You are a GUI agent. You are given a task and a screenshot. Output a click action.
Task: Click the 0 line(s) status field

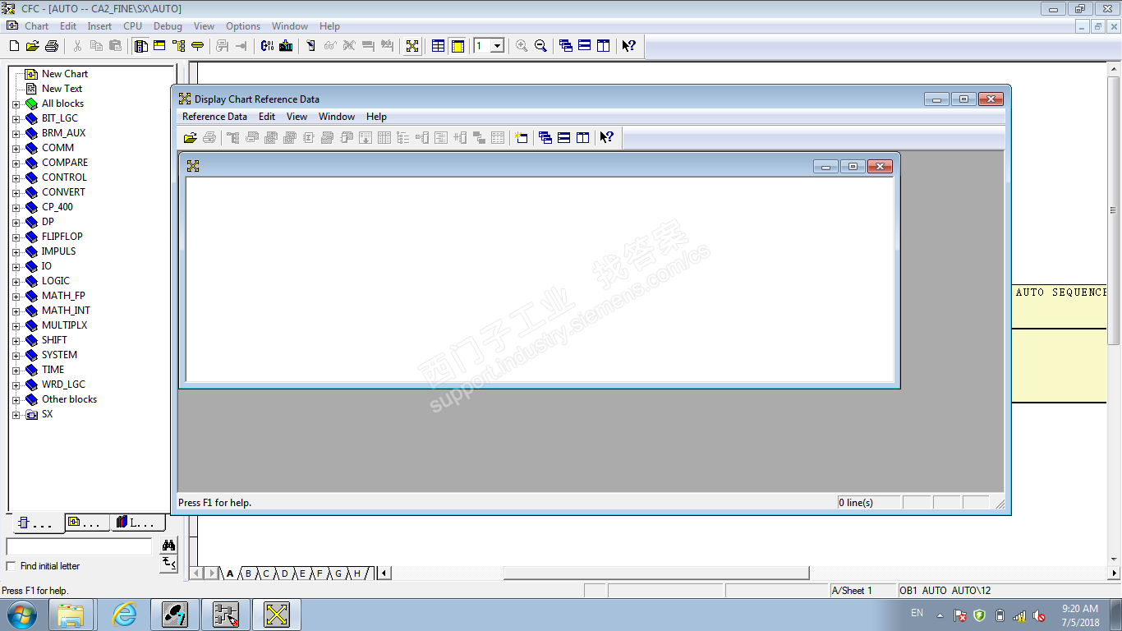(868, 502)
